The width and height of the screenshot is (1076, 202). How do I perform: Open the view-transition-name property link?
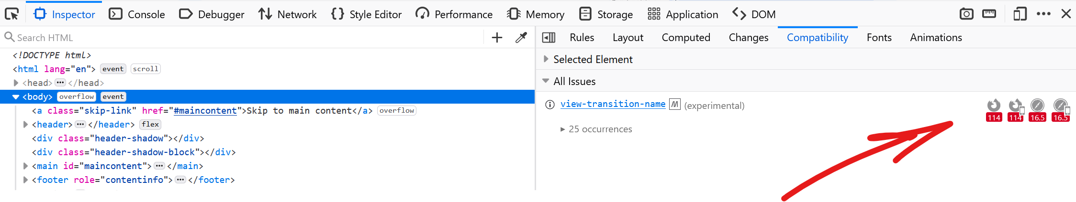[x=613, y=104]
